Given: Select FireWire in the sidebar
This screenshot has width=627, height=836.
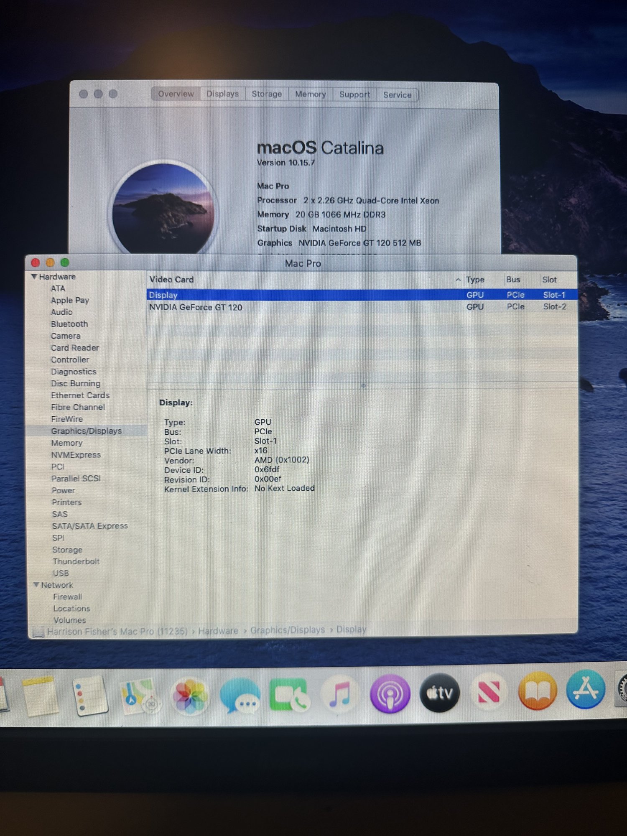Looking at the screenshot, I should [x=67, y=419].
